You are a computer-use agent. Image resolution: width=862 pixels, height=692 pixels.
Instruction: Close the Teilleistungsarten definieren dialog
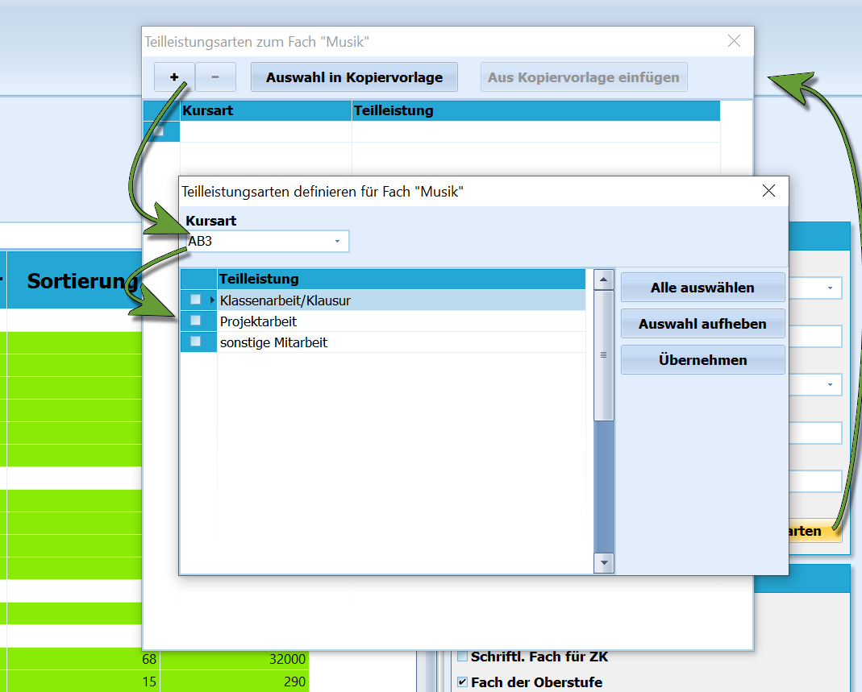(768, 191)
